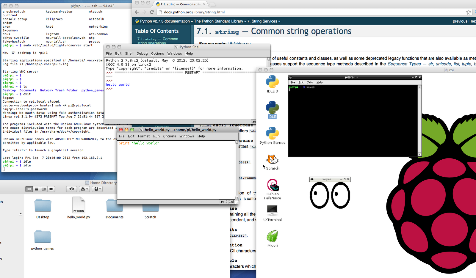The width and height of the screenshot is (476, 278).
Task: Toggle the bookmark star in the address bar
Action: (x=468, y=12)
